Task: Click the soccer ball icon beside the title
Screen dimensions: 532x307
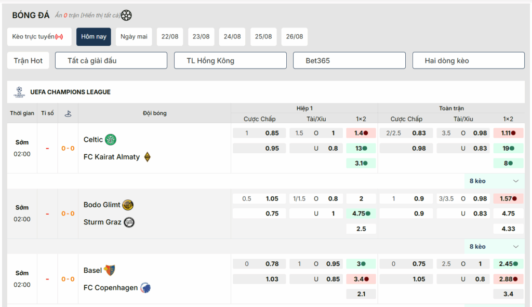Action: 126,16
